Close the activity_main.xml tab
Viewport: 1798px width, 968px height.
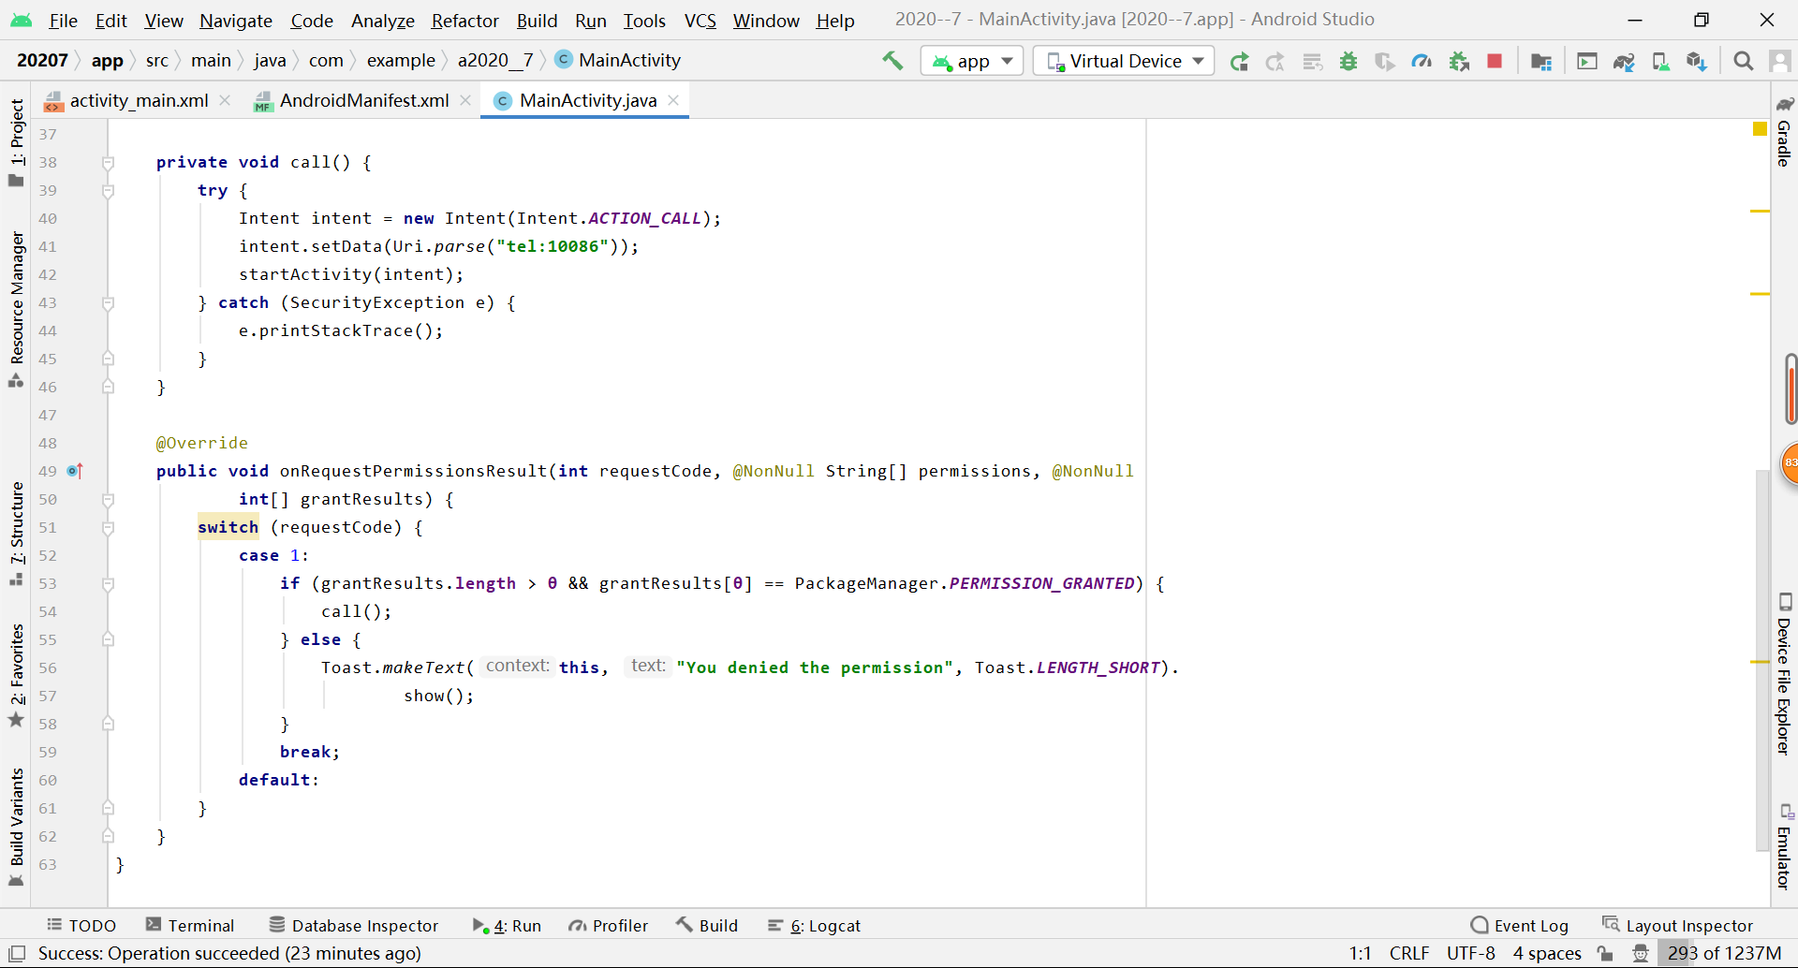tap(225, 100)
